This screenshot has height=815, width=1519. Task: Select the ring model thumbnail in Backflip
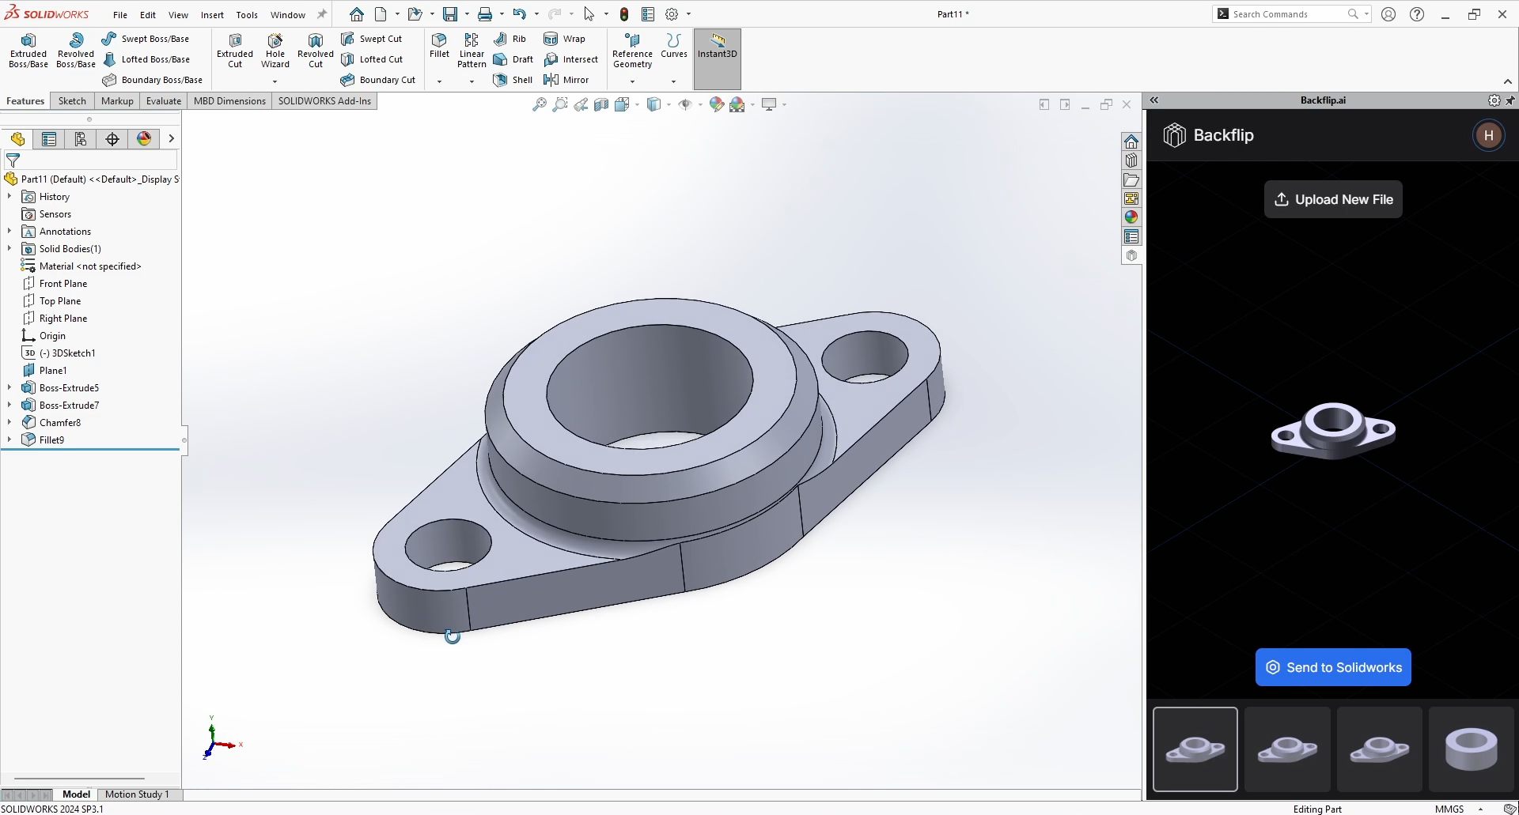(x=1470, y=749)
